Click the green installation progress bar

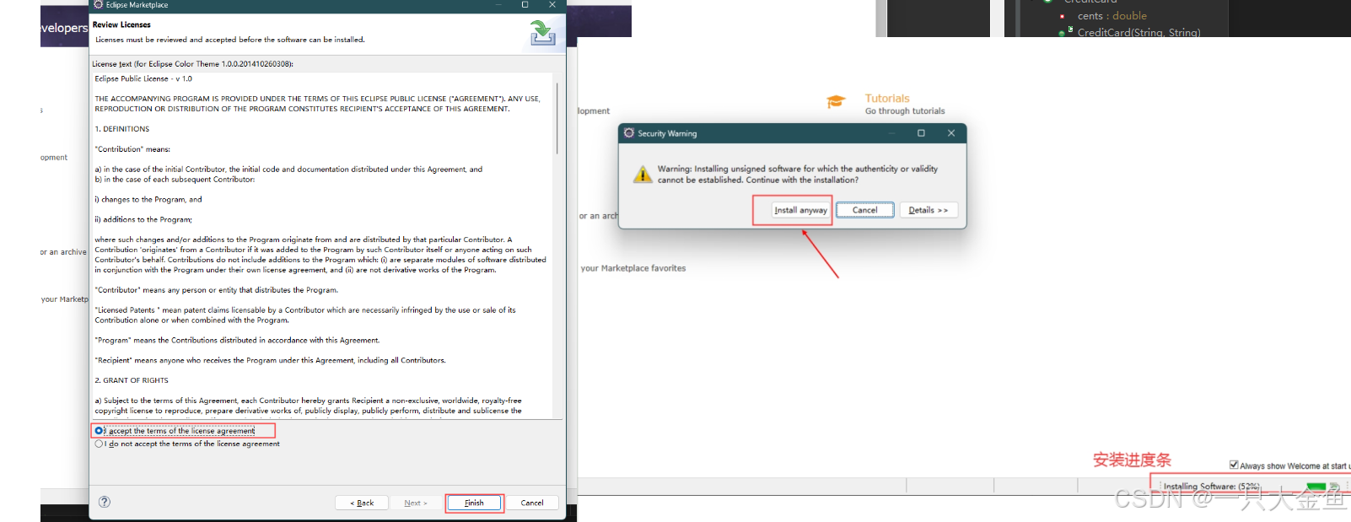coord(1316,487)
